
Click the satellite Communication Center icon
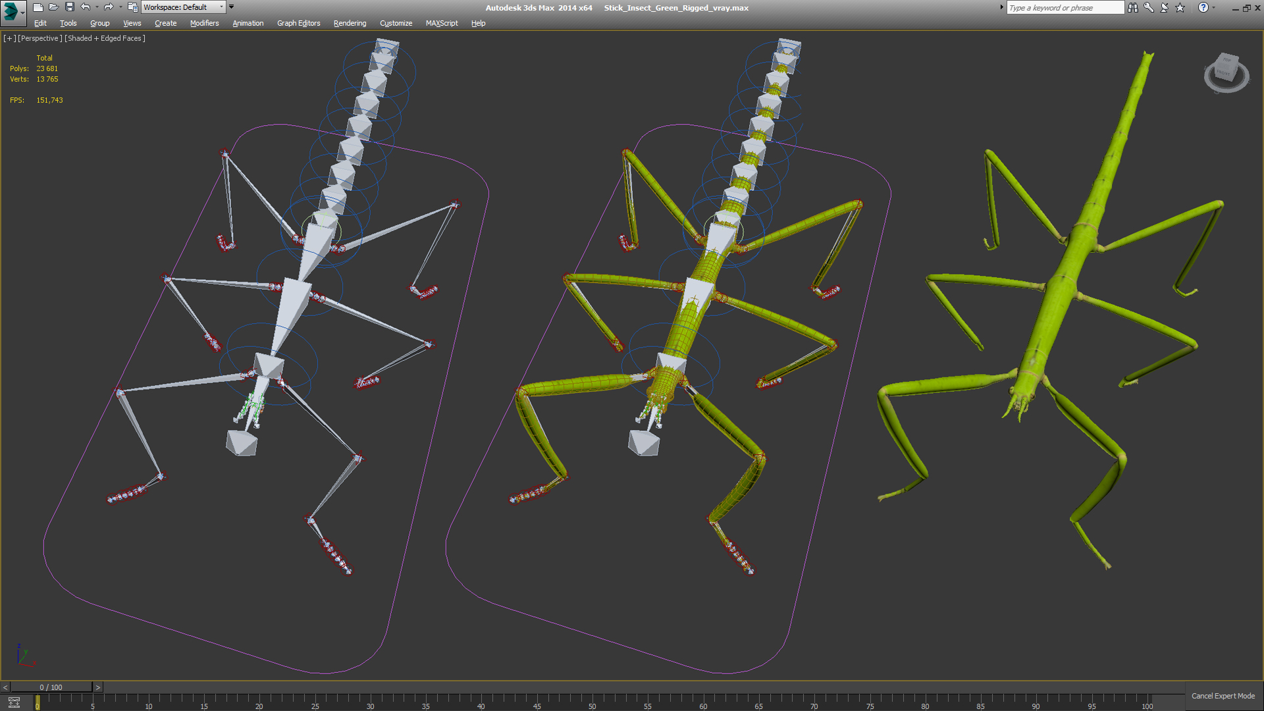pos(1165,7)
